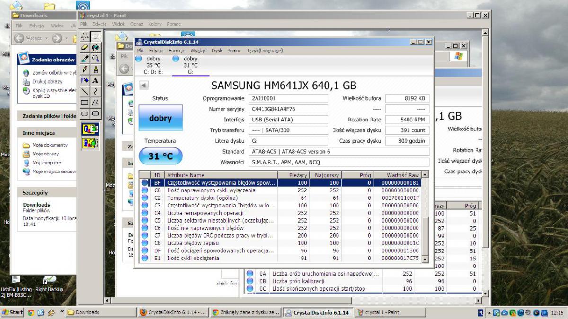Open the Wygląd menu in CrystalDiskInfo

[198, 51]
